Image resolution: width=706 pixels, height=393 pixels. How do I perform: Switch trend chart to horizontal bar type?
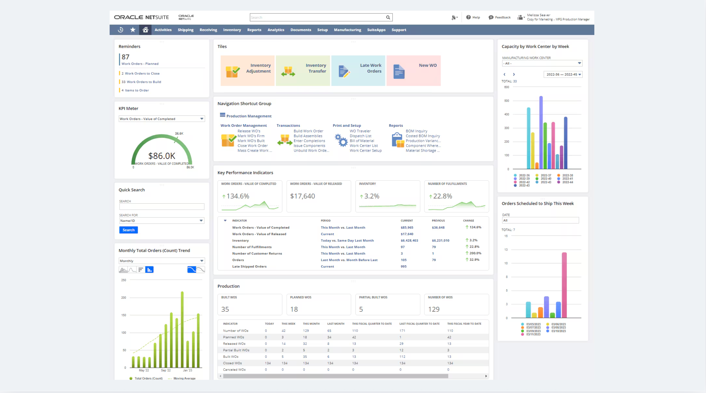coord(141,270)
